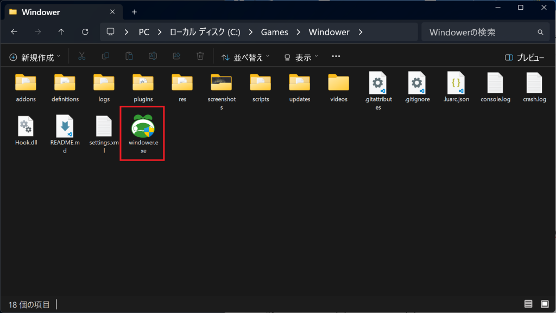This screenshot has width=556, height=313.
Task: Select the .luarc.json file icon
Action: [456, 82]
